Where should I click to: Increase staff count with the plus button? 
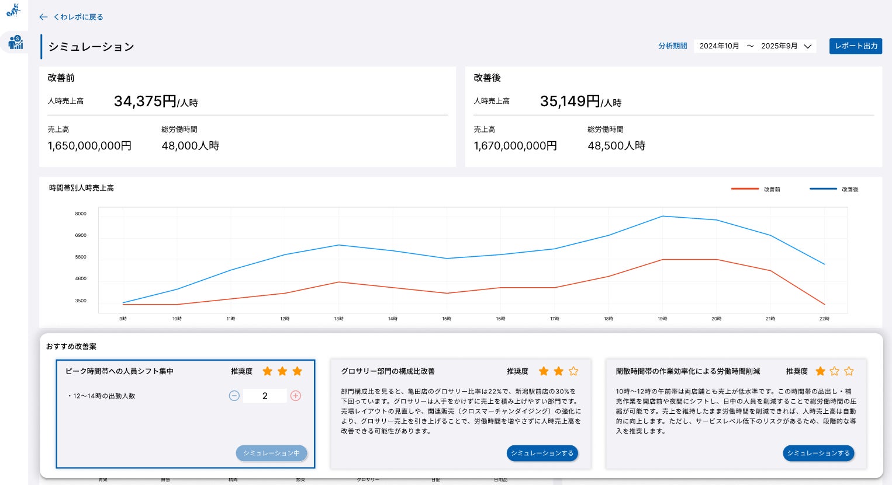point(296,396)
